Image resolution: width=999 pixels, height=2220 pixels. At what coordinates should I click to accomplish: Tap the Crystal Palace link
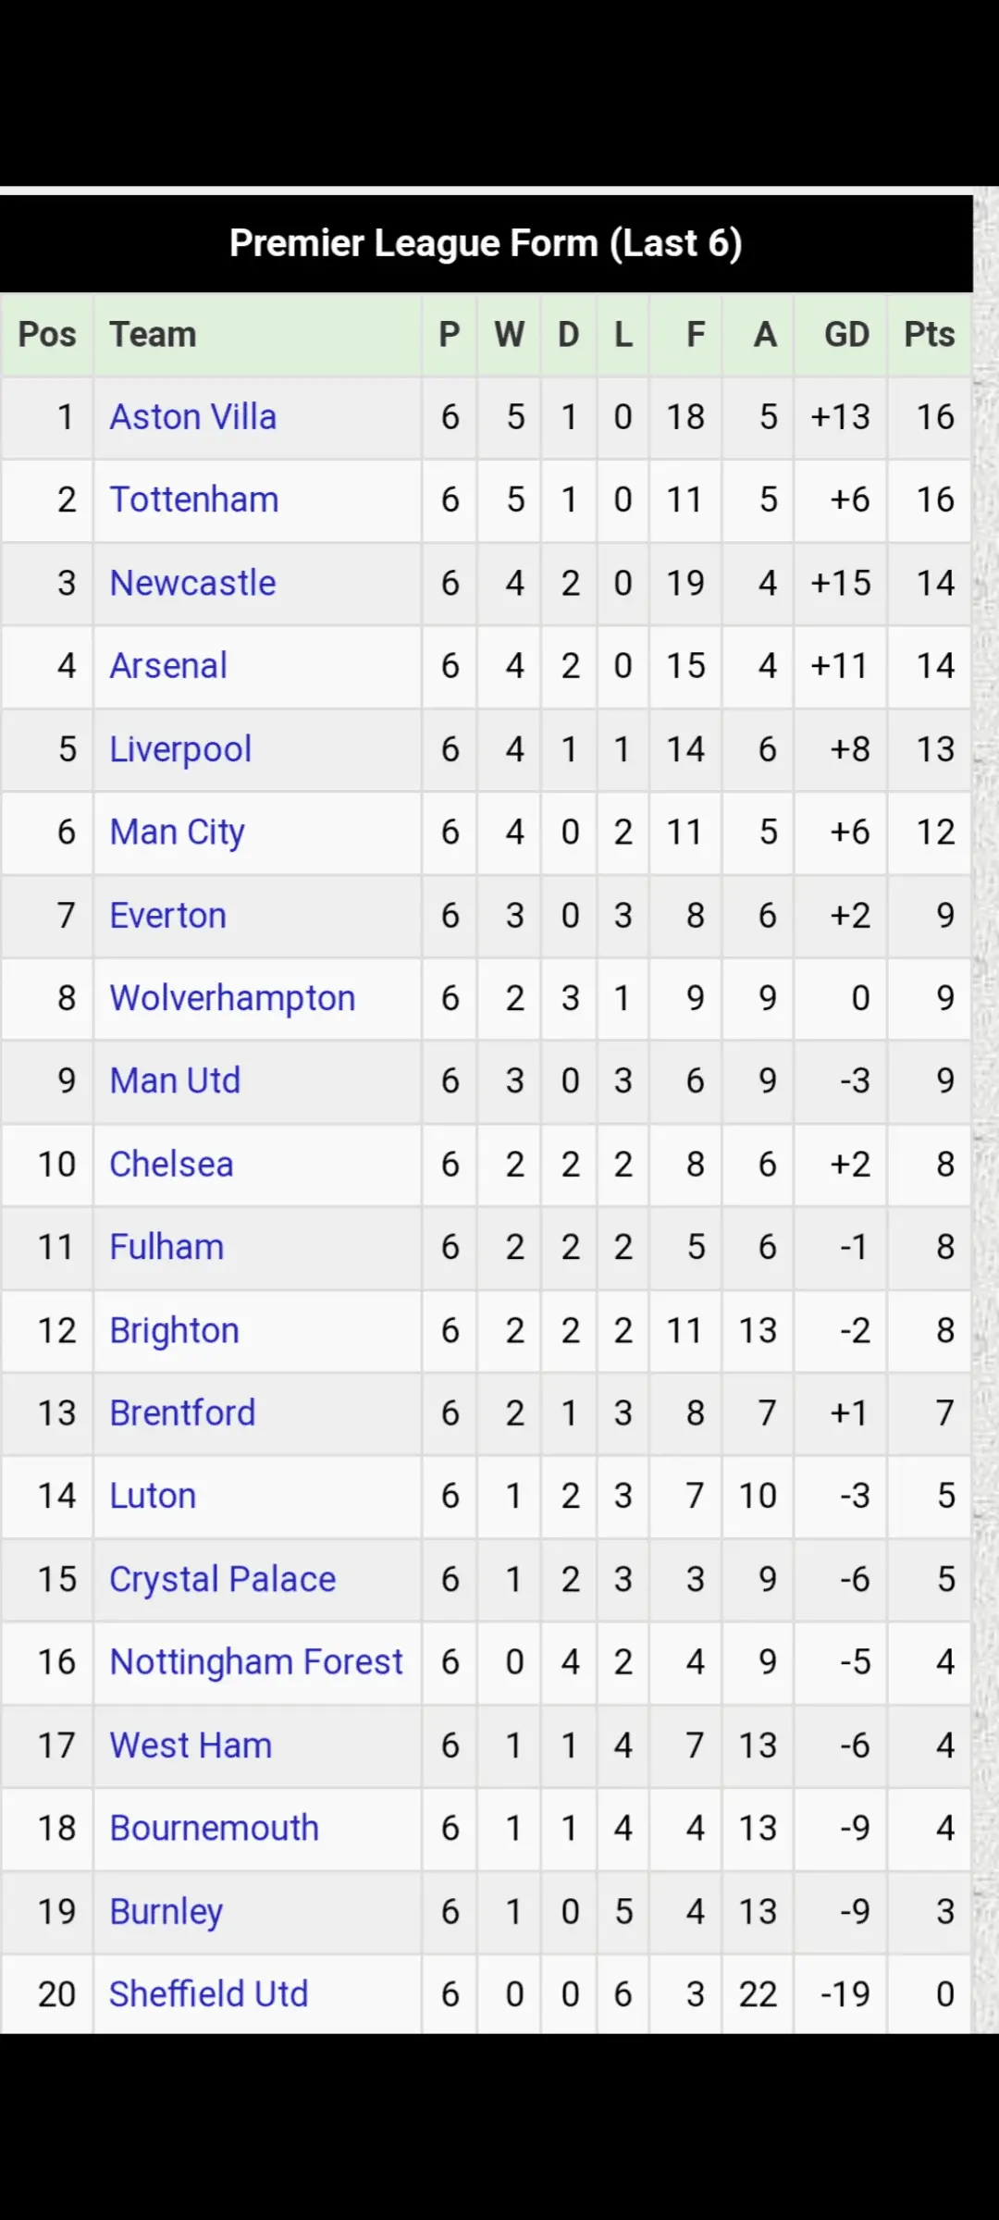pos(222,1579)
